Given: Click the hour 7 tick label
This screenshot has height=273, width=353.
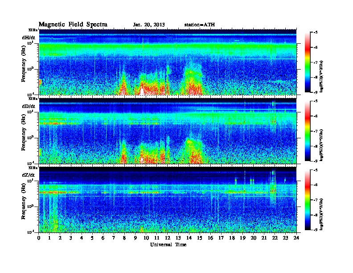Looking at the screenshot, I should click(x=114, y=238).
